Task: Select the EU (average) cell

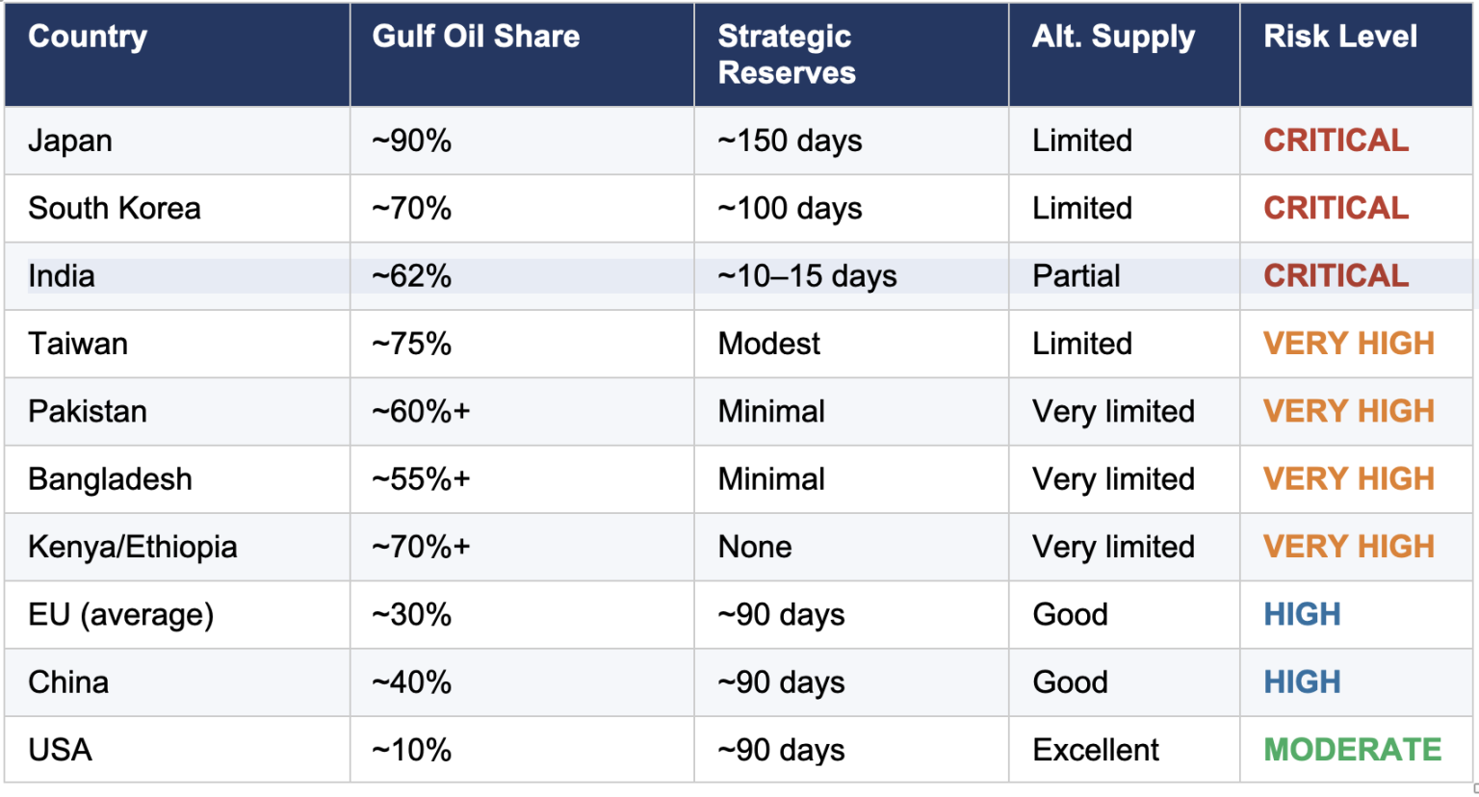Action: coord(121,614)
